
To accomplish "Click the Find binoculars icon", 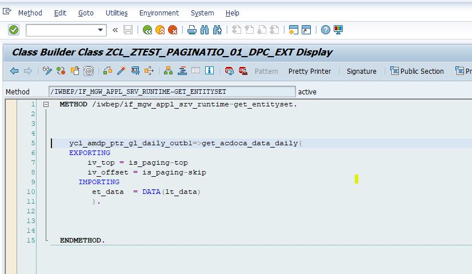I will point(205,30).
